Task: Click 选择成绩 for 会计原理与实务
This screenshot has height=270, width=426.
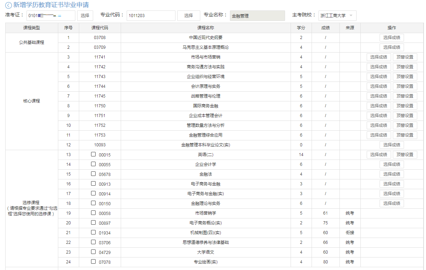Action: click(x=379, y=86)
